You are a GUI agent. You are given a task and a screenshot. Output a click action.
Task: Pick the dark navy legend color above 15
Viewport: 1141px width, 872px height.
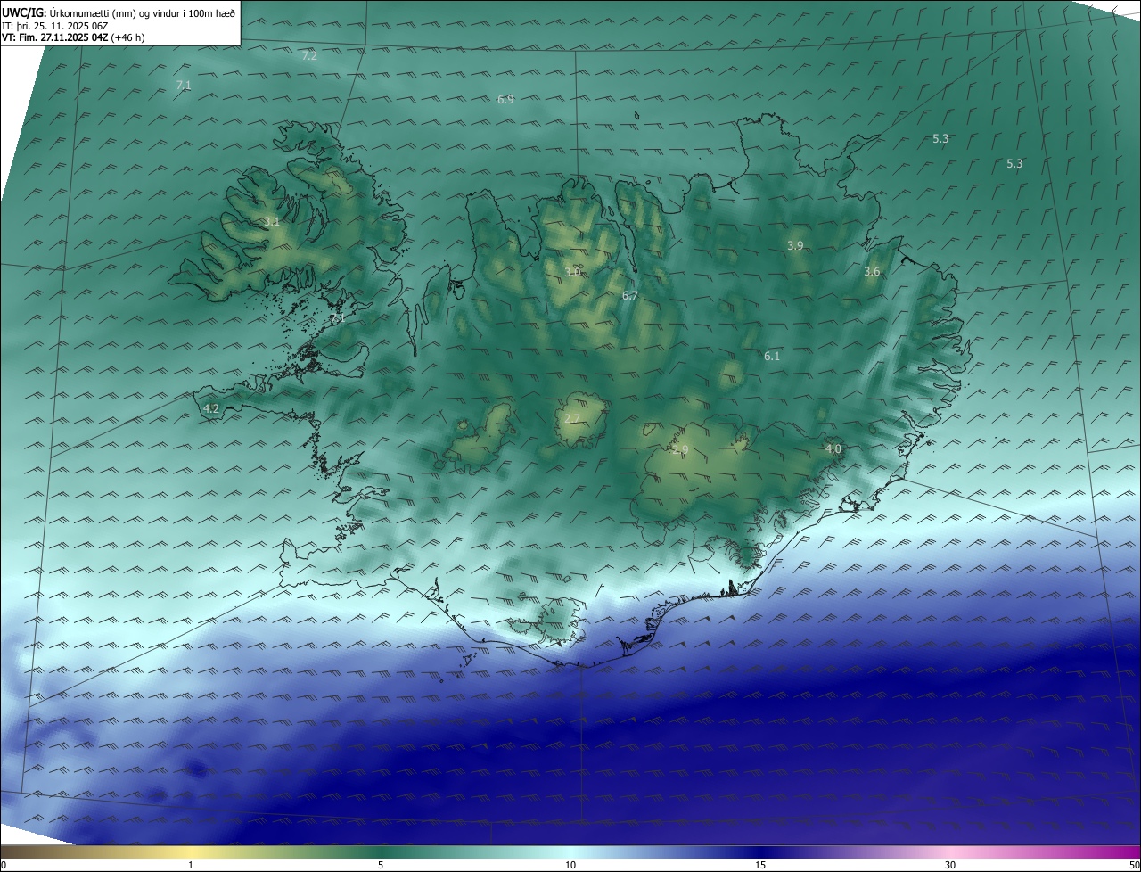click(760, 851)
